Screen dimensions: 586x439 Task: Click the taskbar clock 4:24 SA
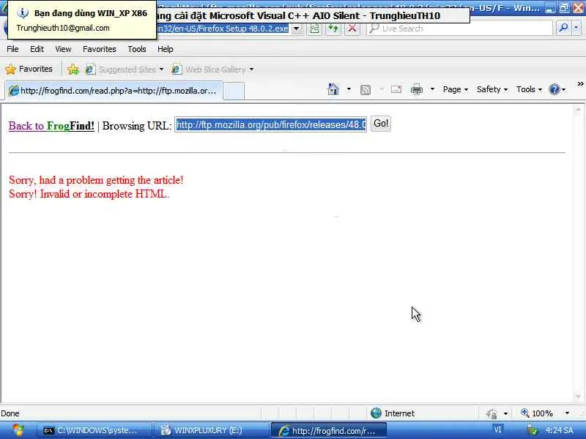559,430
